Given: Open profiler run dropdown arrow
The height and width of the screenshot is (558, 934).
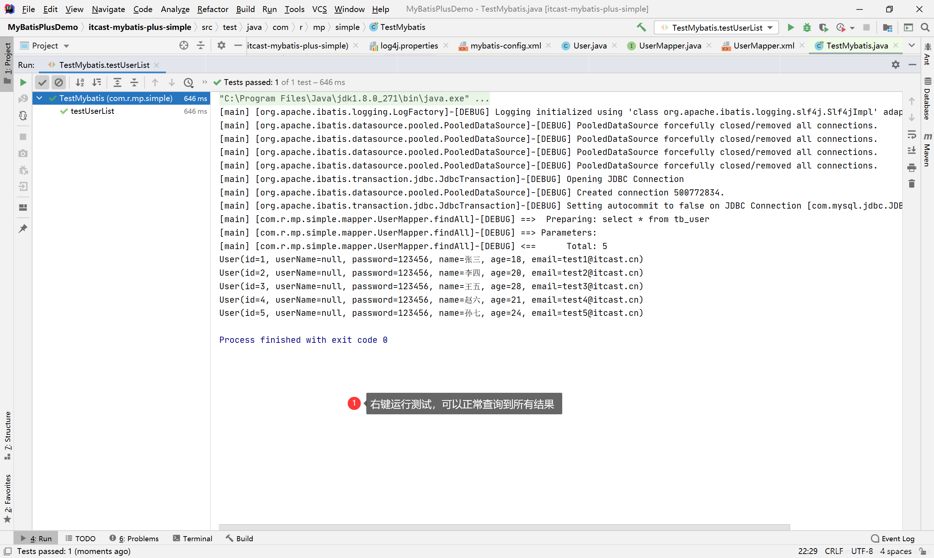Looking at the screenshot, I should pyautogui.click(x=852, y=28).
